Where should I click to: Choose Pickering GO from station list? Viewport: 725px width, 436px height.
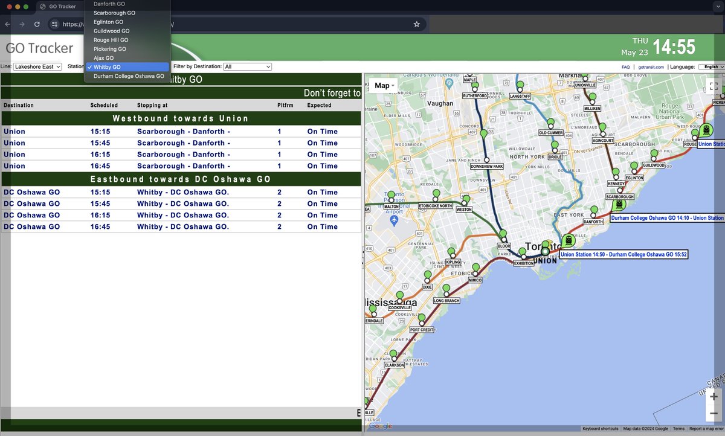[x=109, y=49]
